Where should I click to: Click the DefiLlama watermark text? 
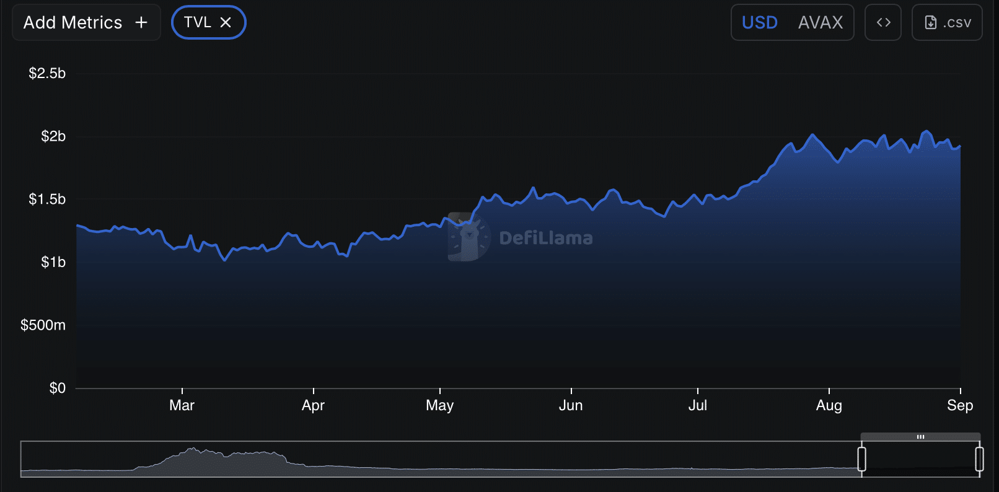click(545, 238)
